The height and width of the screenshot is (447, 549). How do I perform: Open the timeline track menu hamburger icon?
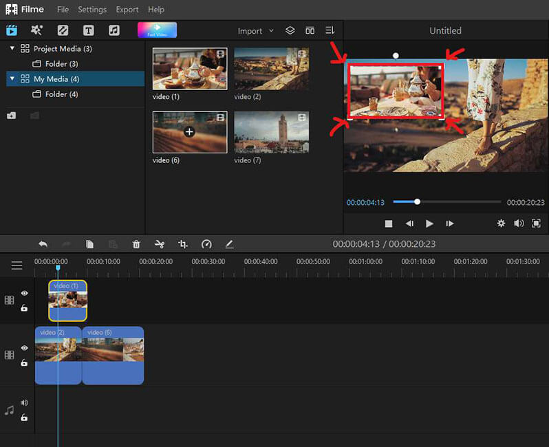pos(17,265)
